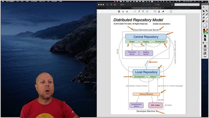Open the round stroke size control
Image resolution: width=209 pixels, height=118 pixels.
205,26
